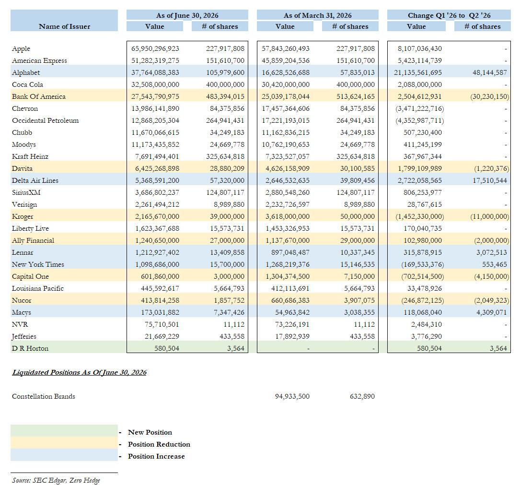The image size is (520, 485).
Task: Select the 'Position Increase' legend label
Action: (x=157, y=456)
